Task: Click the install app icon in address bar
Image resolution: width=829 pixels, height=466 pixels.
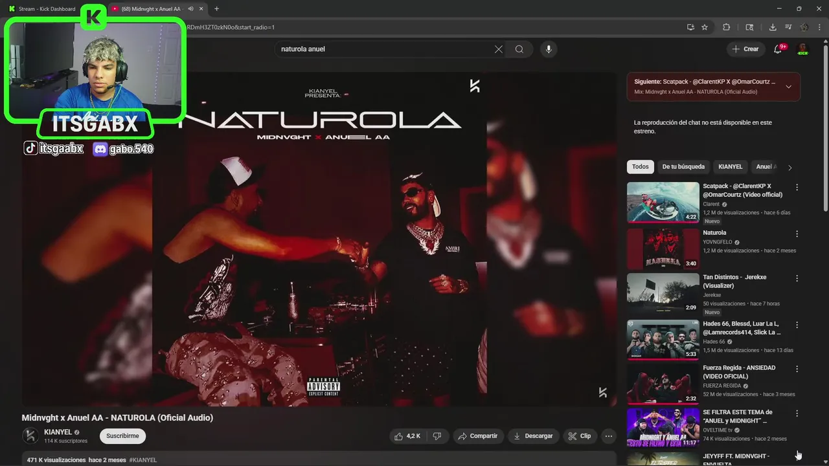Action: [690, 27]
